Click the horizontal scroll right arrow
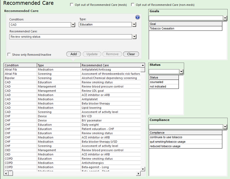 pos(138,174)
